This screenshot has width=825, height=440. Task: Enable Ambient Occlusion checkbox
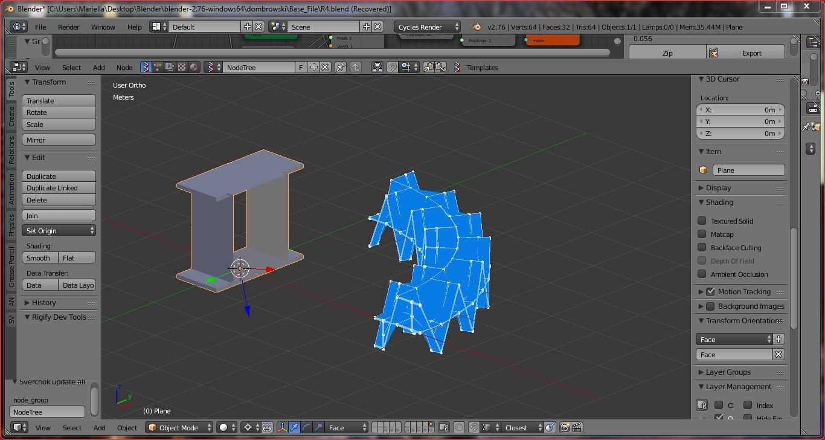[702, 274]
